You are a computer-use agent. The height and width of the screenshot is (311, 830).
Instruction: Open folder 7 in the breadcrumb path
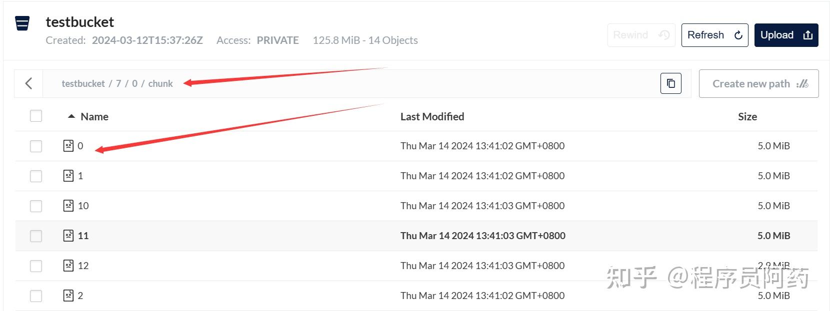coord(118,83)
